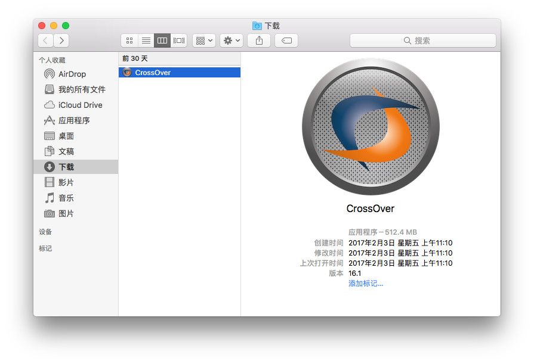Open AirDrop in the sidebar

[x=72, y=74]
